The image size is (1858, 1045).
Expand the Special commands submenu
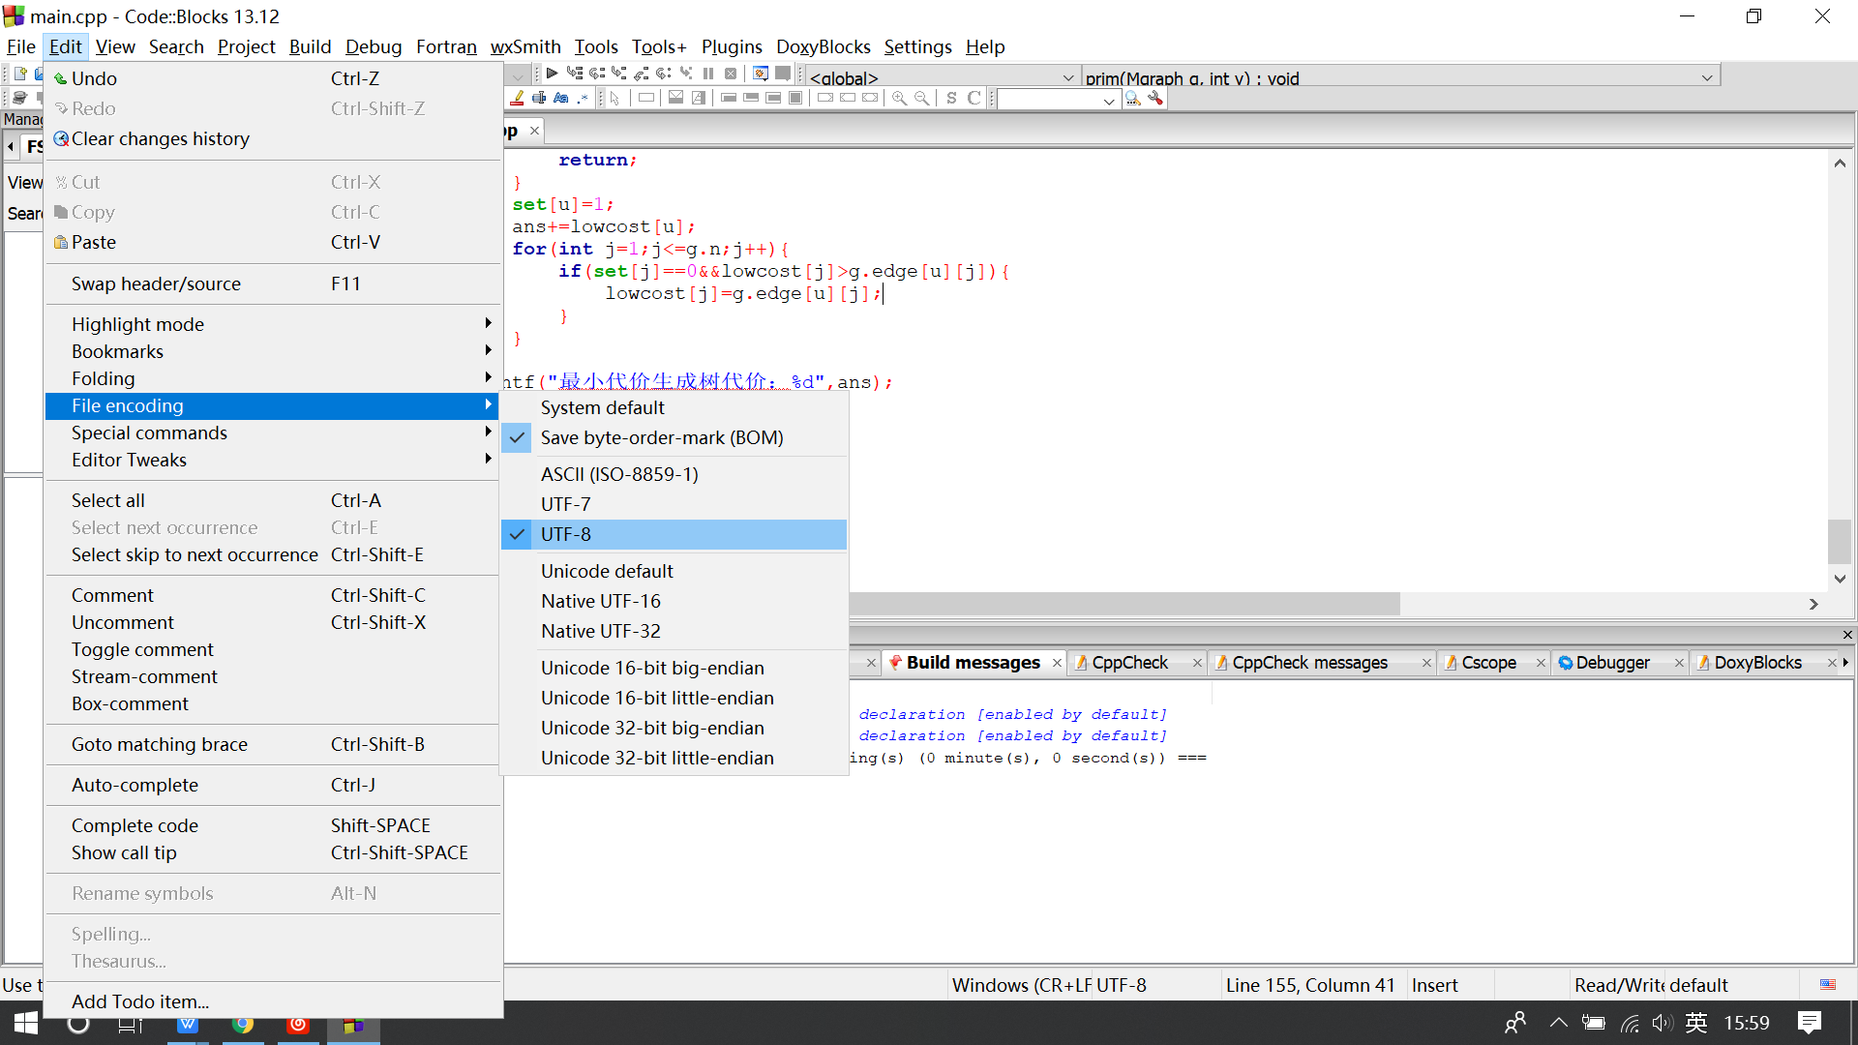272,433
